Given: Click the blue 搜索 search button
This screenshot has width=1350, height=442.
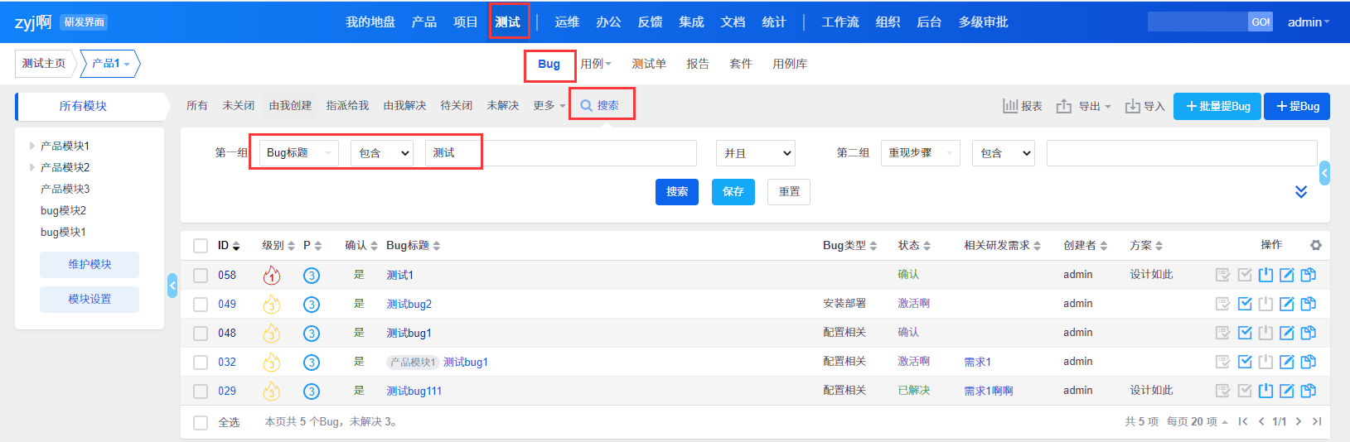Looking at the screenshot, I should [677, 192].
